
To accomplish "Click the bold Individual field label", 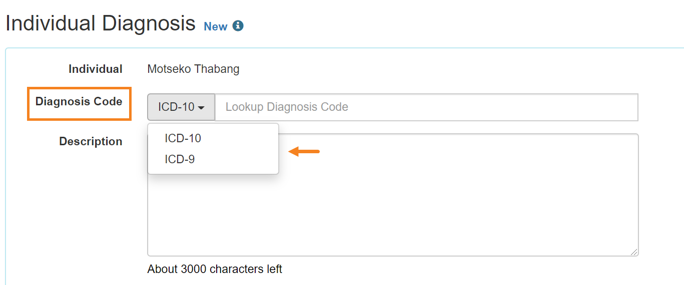I will [x=96, y=69].
